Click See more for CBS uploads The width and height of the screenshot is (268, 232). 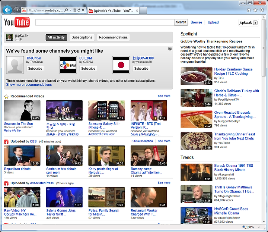pos(164,141)
